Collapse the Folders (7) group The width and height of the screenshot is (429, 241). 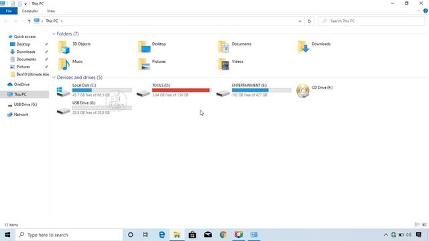[54, 34]
